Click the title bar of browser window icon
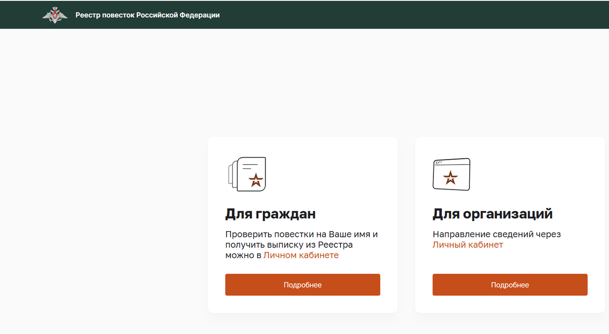Viewport: 609px width, 334px height. click(x=451, y=163)
